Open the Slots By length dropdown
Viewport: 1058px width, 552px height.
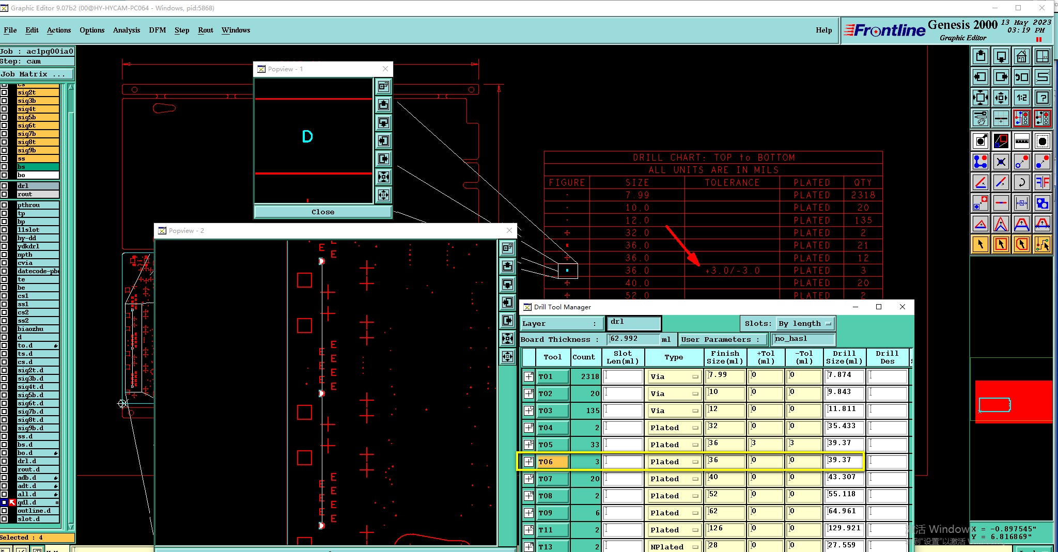805,324
